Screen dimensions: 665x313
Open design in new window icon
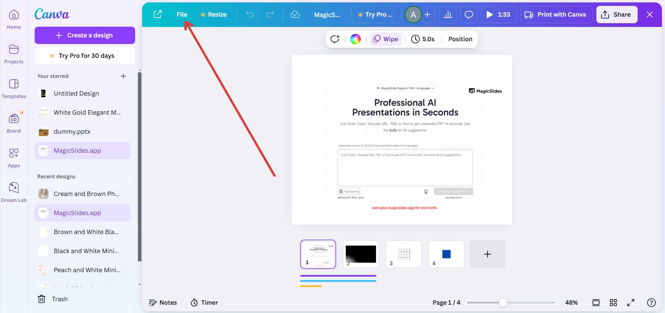click(x=158, y=15)
